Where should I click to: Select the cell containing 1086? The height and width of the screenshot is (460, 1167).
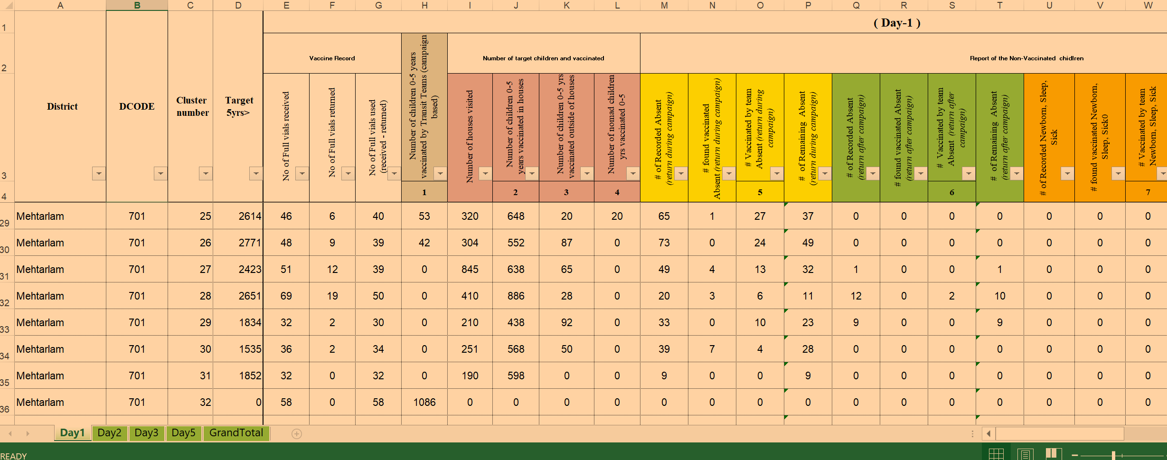424,402
